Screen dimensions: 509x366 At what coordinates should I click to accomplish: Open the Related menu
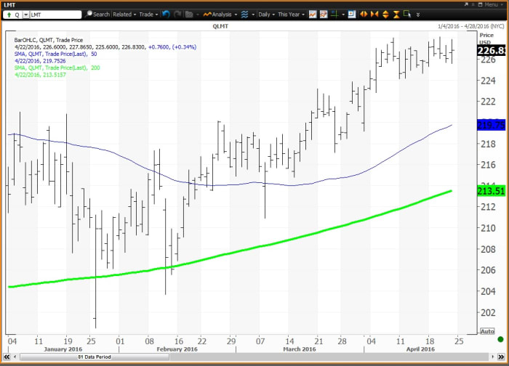(124, 15)
